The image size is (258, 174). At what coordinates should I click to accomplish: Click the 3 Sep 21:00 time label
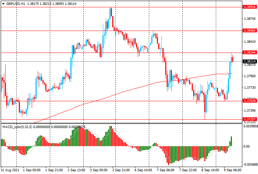(x=121, y=170)
